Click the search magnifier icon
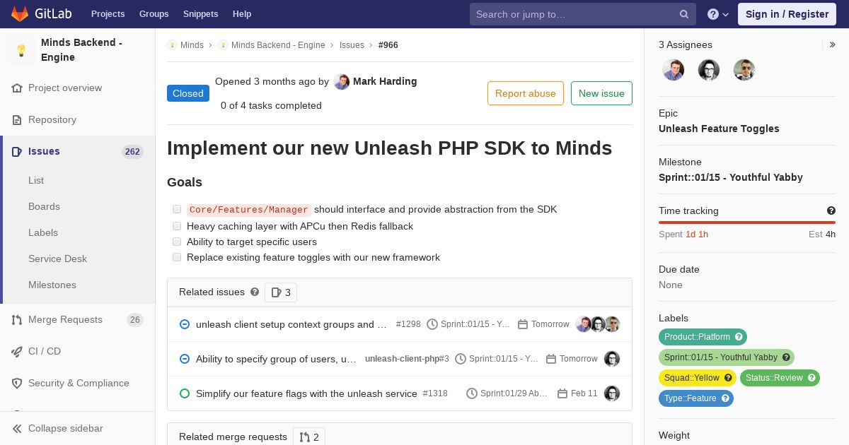Image resolution: width=849 pixels, height=445 pixels. click(684, 14)
